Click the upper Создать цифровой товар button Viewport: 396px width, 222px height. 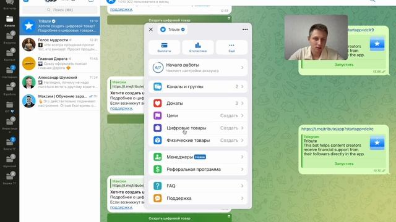point(169,20)
